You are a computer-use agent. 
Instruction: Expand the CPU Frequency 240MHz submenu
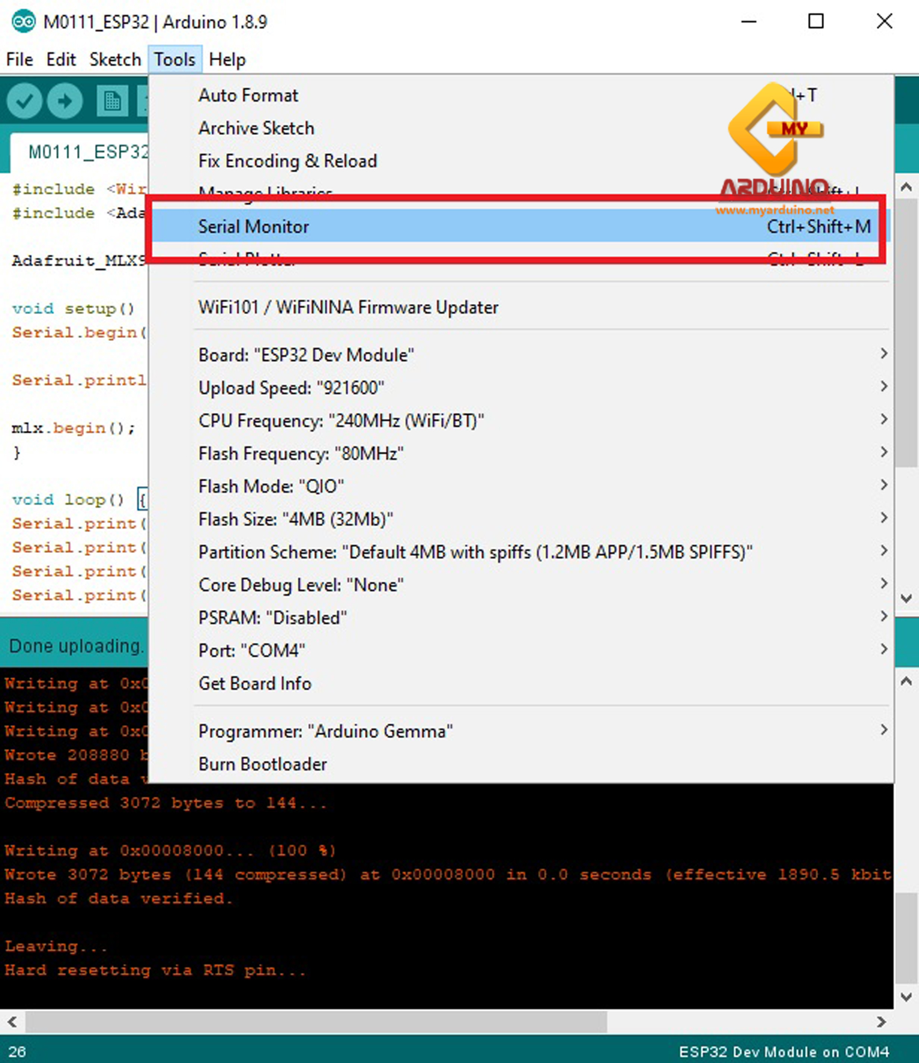520,421
